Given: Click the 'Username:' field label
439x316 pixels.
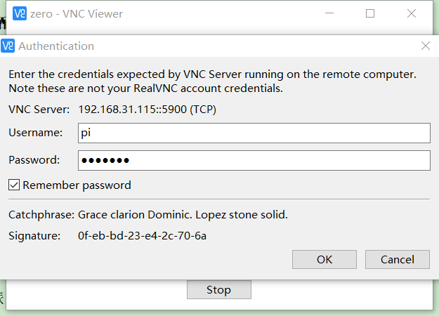Looking at the screenshot, I should [36, 133].
